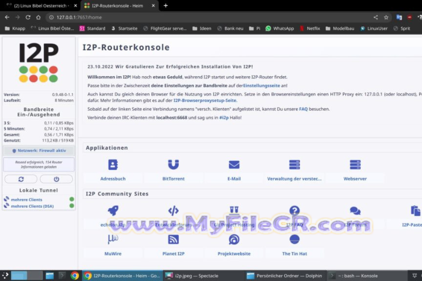This screenshot has width=422, height=281.
Task: Open the translate extension icon
Action: tap(399, 17)
